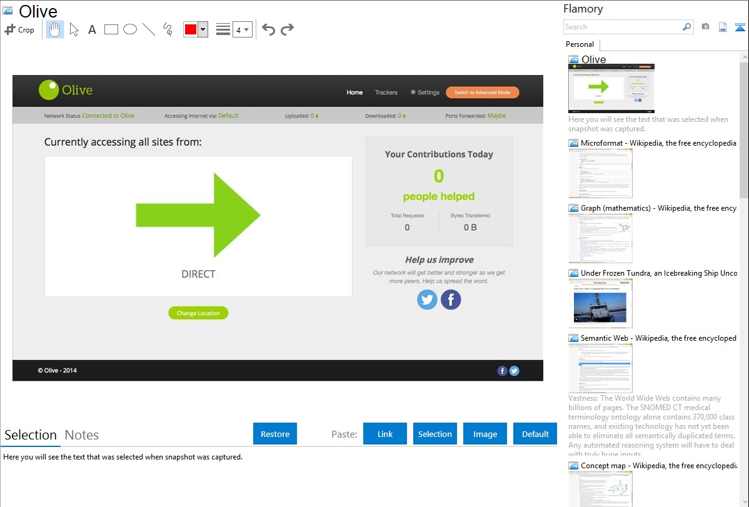749x507 pixels.
Task: Click the page document icon in Flamory
Action: pyautogui.click(x=723, y=27)
